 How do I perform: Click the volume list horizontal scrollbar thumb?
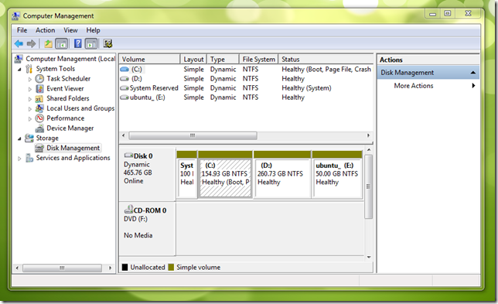point(193,135)
